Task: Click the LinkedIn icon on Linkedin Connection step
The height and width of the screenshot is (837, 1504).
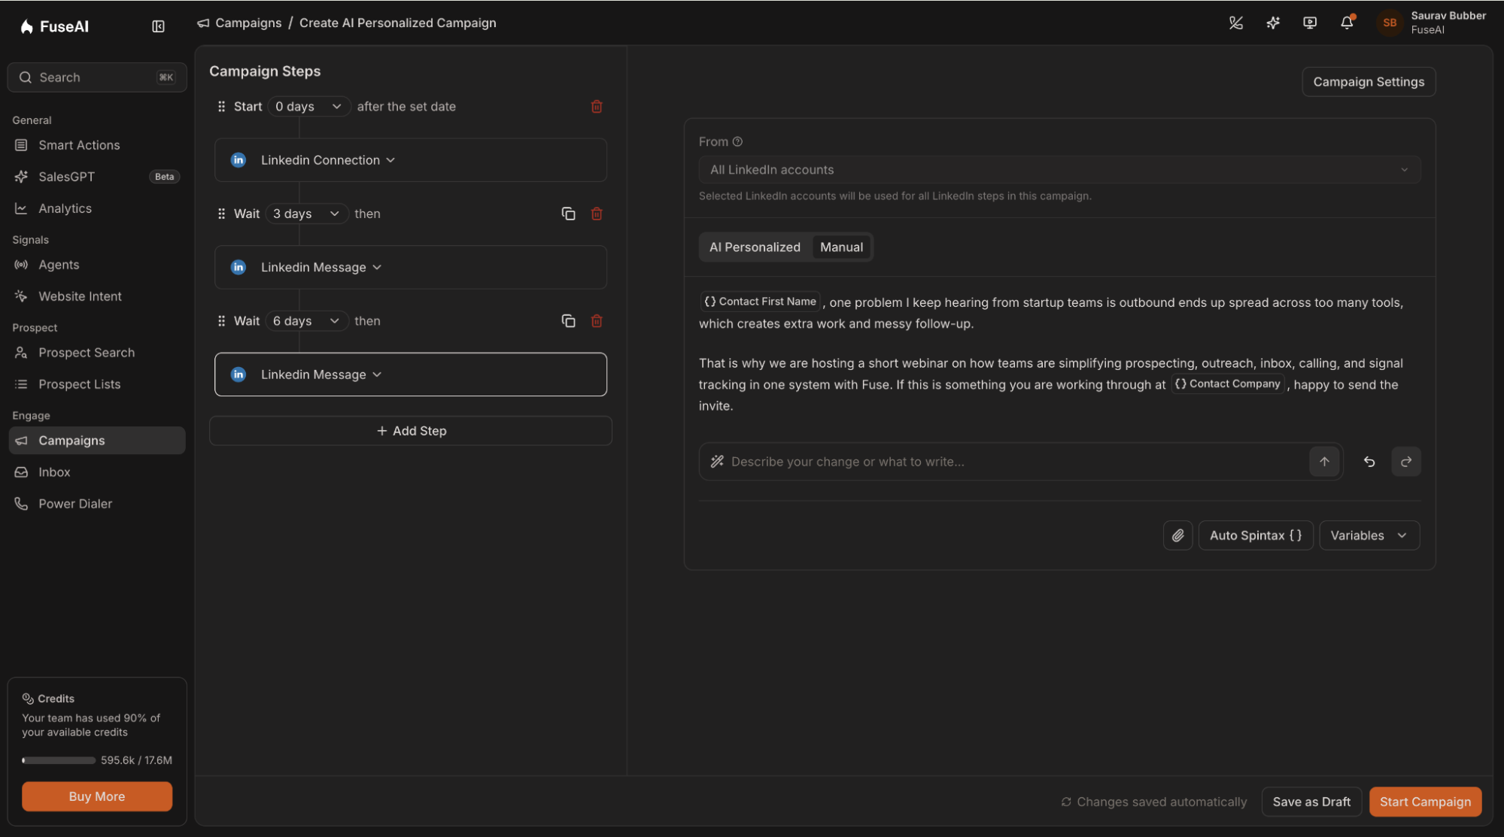Action: 239,160
